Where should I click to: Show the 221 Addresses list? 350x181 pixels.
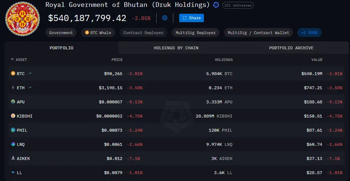[238, 5]
